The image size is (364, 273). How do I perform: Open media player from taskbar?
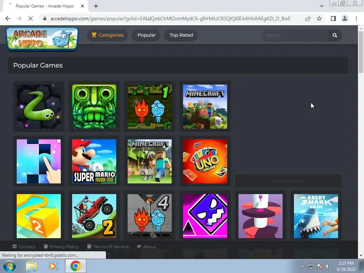[x=53, y=266]
